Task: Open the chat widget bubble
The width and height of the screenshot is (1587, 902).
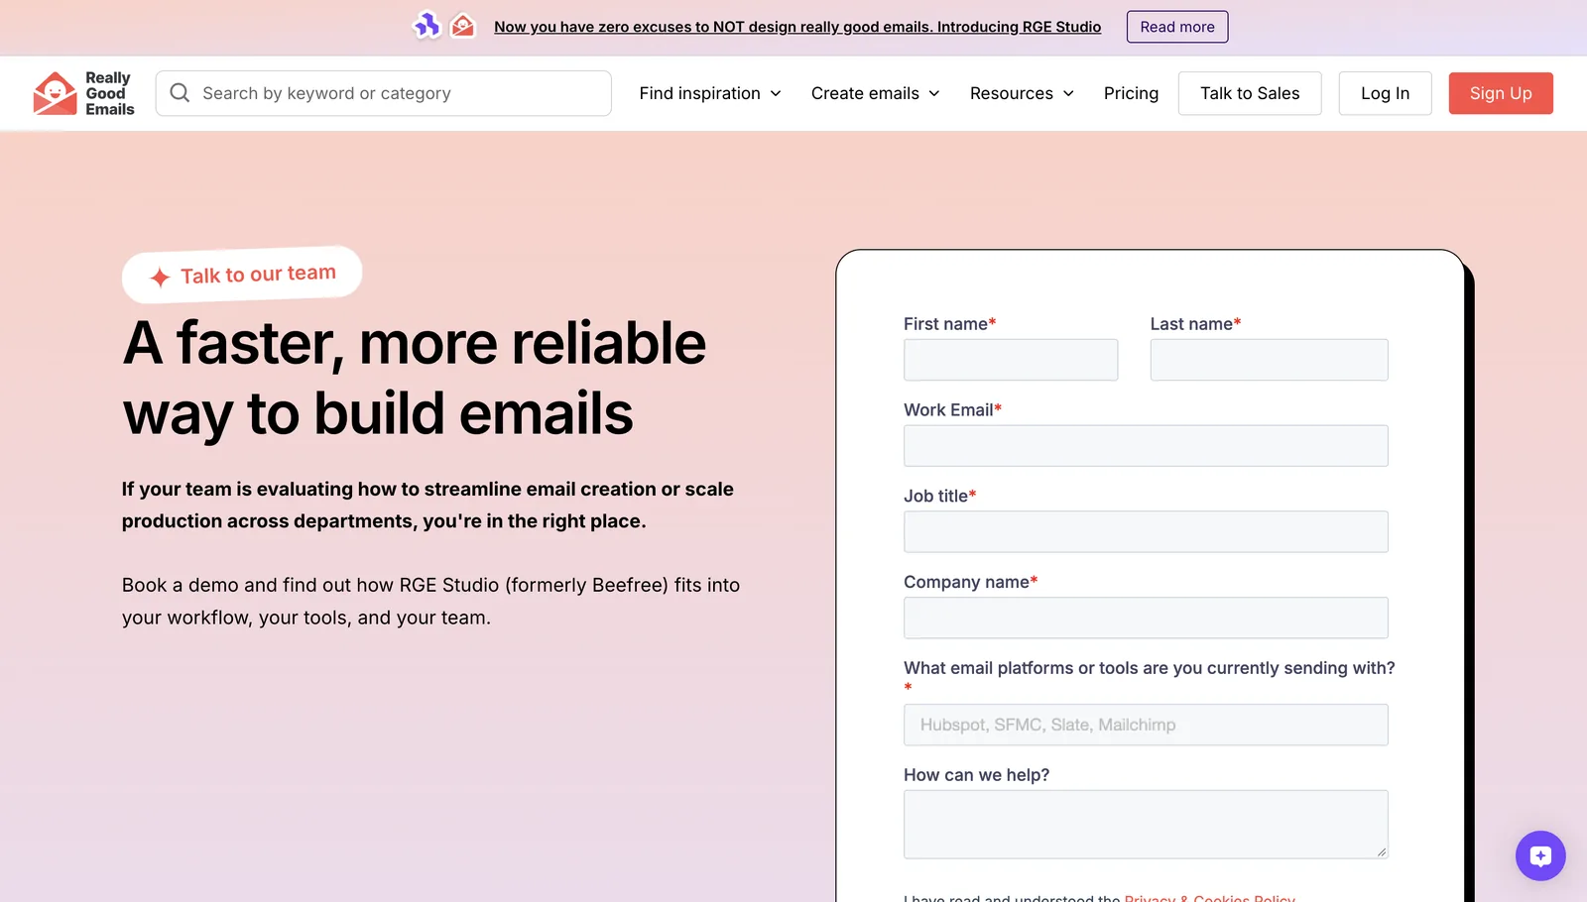Action: coord(1540,855)
